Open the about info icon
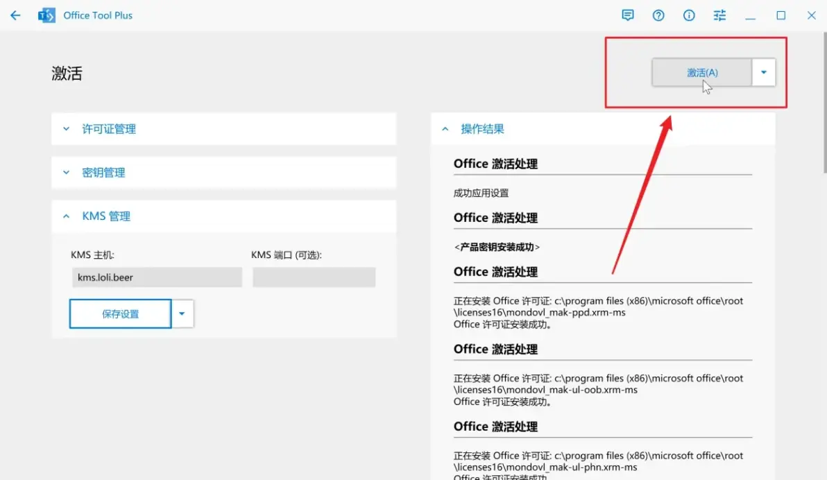Image resolution: width=827 pixels, height=480 pixels. click(x=689, y=15)
